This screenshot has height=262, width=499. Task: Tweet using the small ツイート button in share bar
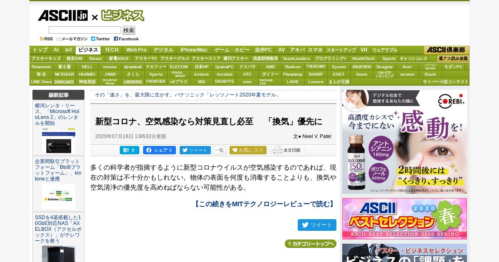coord(195,150)
